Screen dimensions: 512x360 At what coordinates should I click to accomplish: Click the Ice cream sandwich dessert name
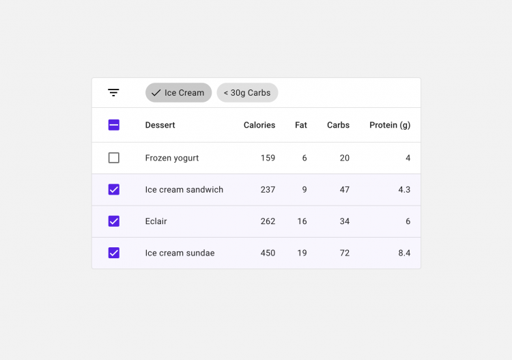pyautogui.click(x=184, y=189)
